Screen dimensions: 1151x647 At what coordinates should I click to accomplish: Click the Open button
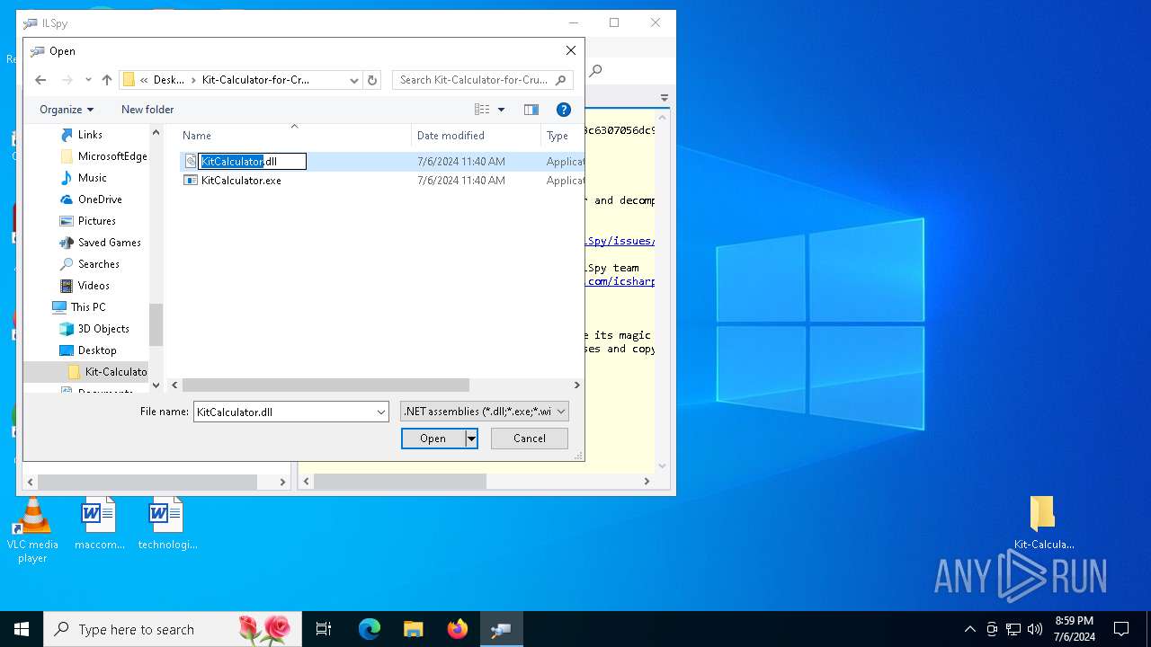[433, 439]
